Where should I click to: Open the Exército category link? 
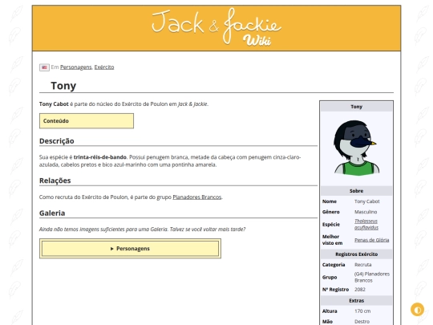(104, 67)
